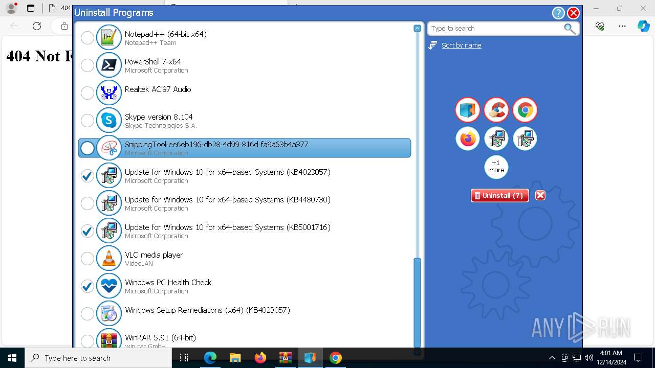
Task: Click the first Windows update icon among selected programs
Action: click(496, 139)
